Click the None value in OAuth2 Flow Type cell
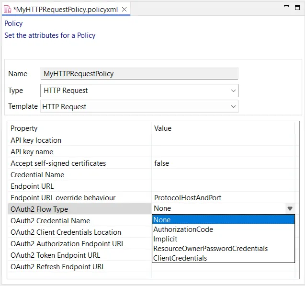Viewport: 305px width, 286px height. [x=218, y=208]
